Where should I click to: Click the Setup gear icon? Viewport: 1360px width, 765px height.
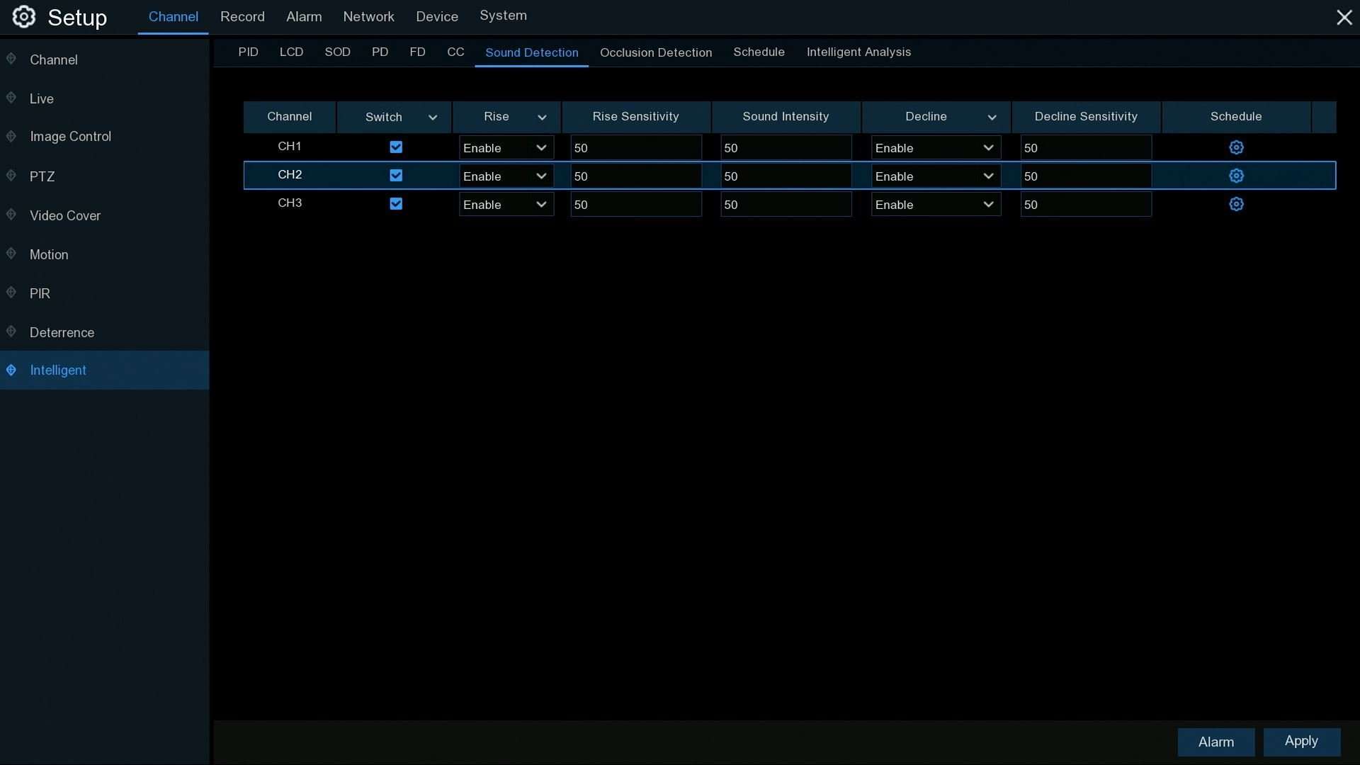(24, 17)
